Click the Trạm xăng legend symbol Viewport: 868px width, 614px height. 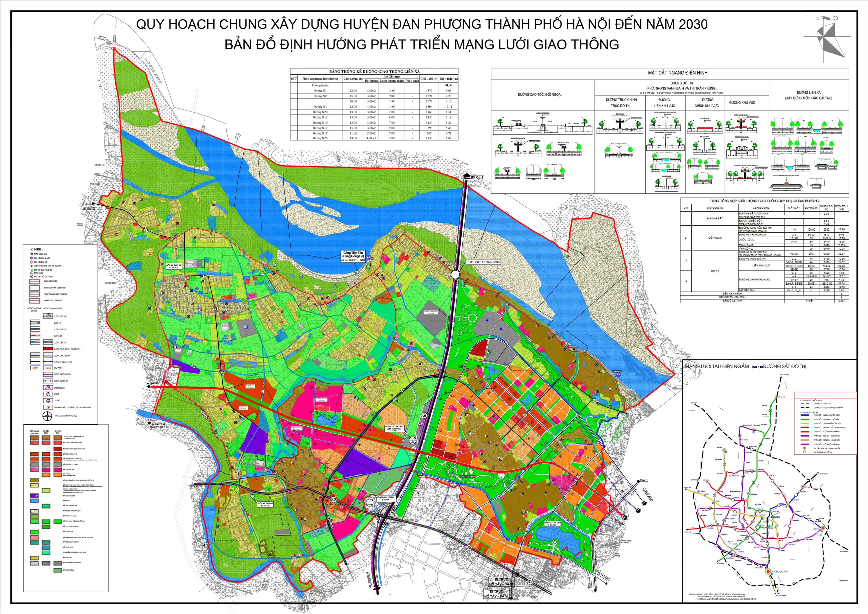click(x=32, y=273)
